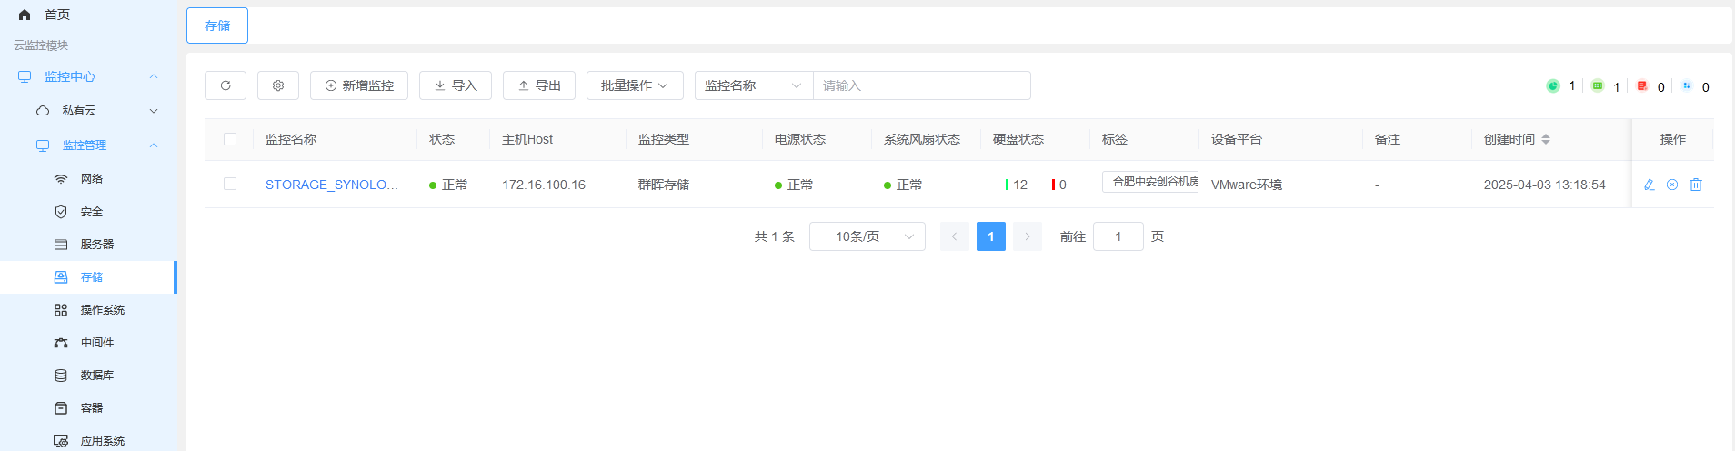Viewport: 1735px width, 451px height.
Task: Click the 私有云 cloud icon
Action: 43,111
